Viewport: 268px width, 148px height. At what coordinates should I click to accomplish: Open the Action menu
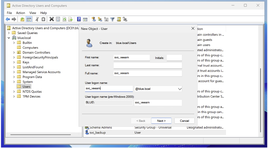[x=20, y=13]
